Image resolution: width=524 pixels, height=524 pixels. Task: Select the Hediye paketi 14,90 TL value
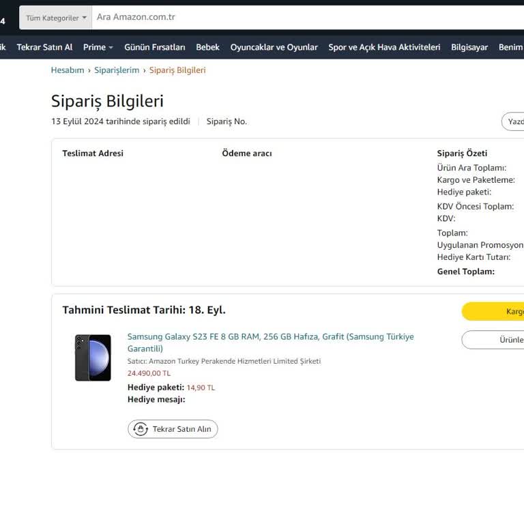[201, 388]
